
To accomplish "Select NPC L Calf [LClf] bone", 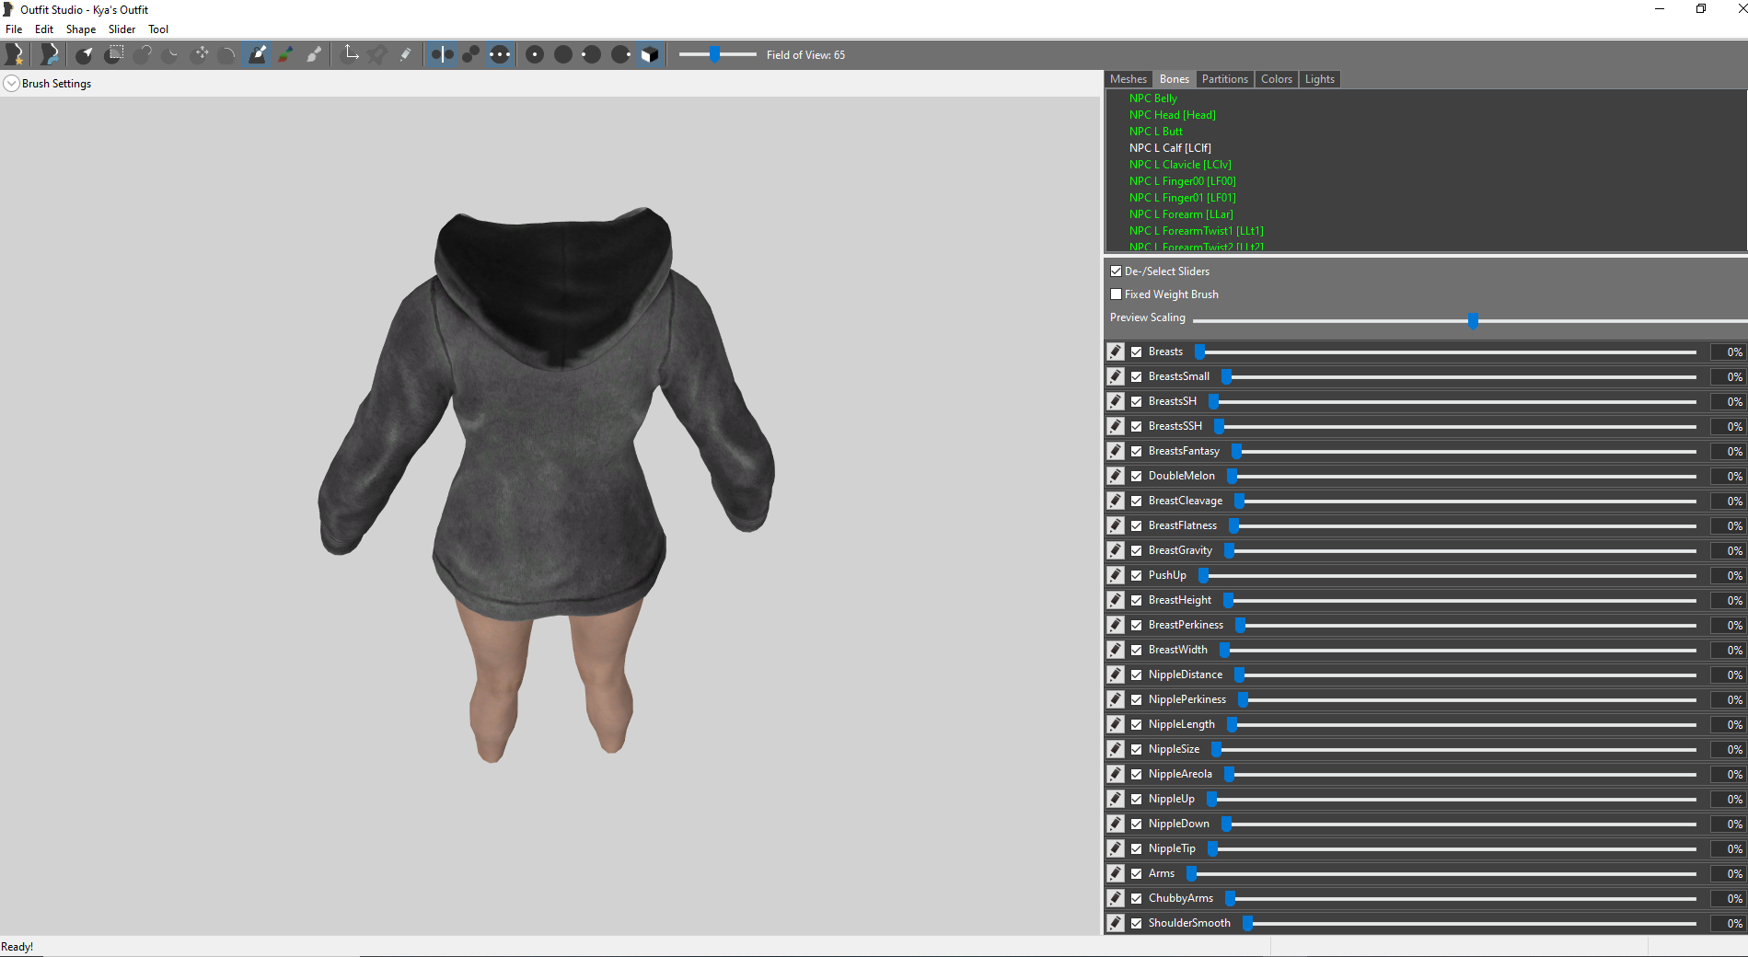I will (1170, 148).
